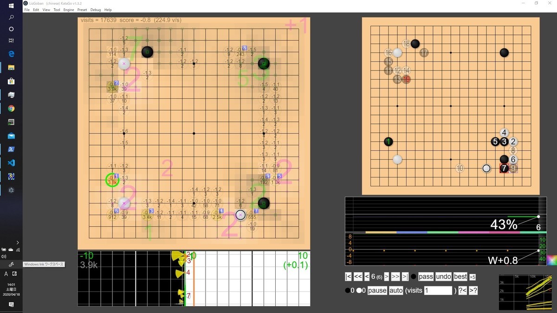Viewport: 557px width, 313px height.
Task: Open Task View in the taskbar
Action: coord(11,40)
